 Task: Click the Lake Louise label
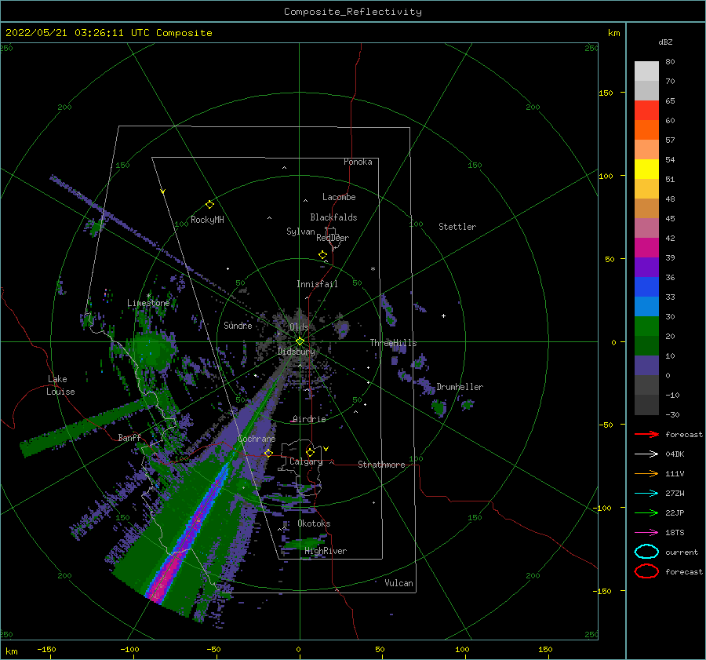(x=60, y=385)
